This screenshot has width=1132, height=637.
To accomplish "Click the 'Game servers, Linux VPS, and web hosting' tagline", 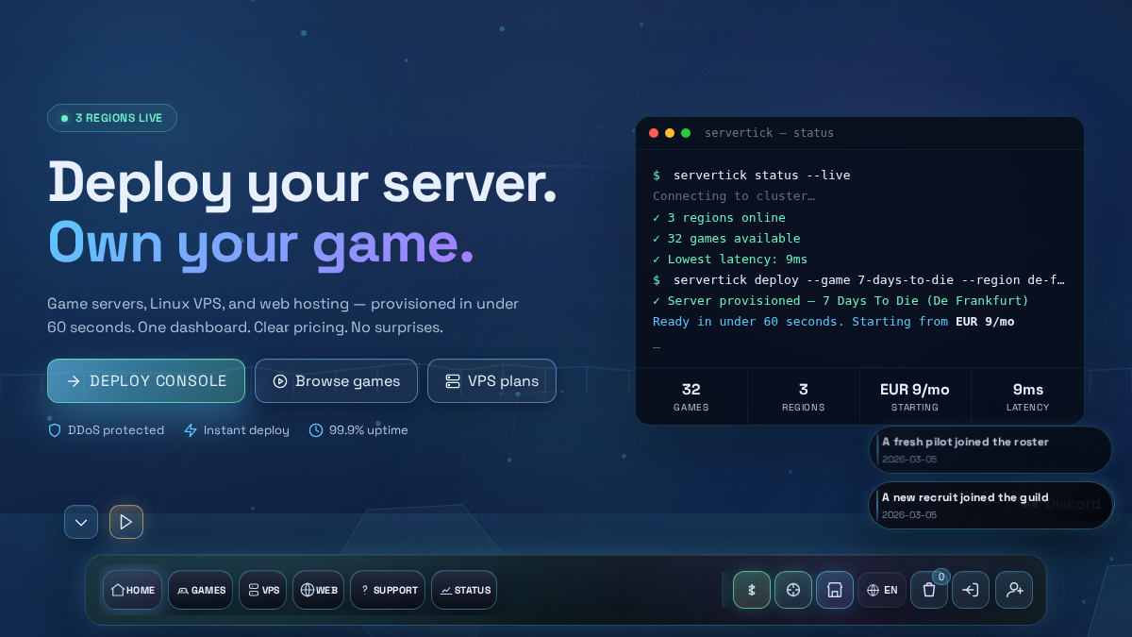I will (x=283, y=316).
